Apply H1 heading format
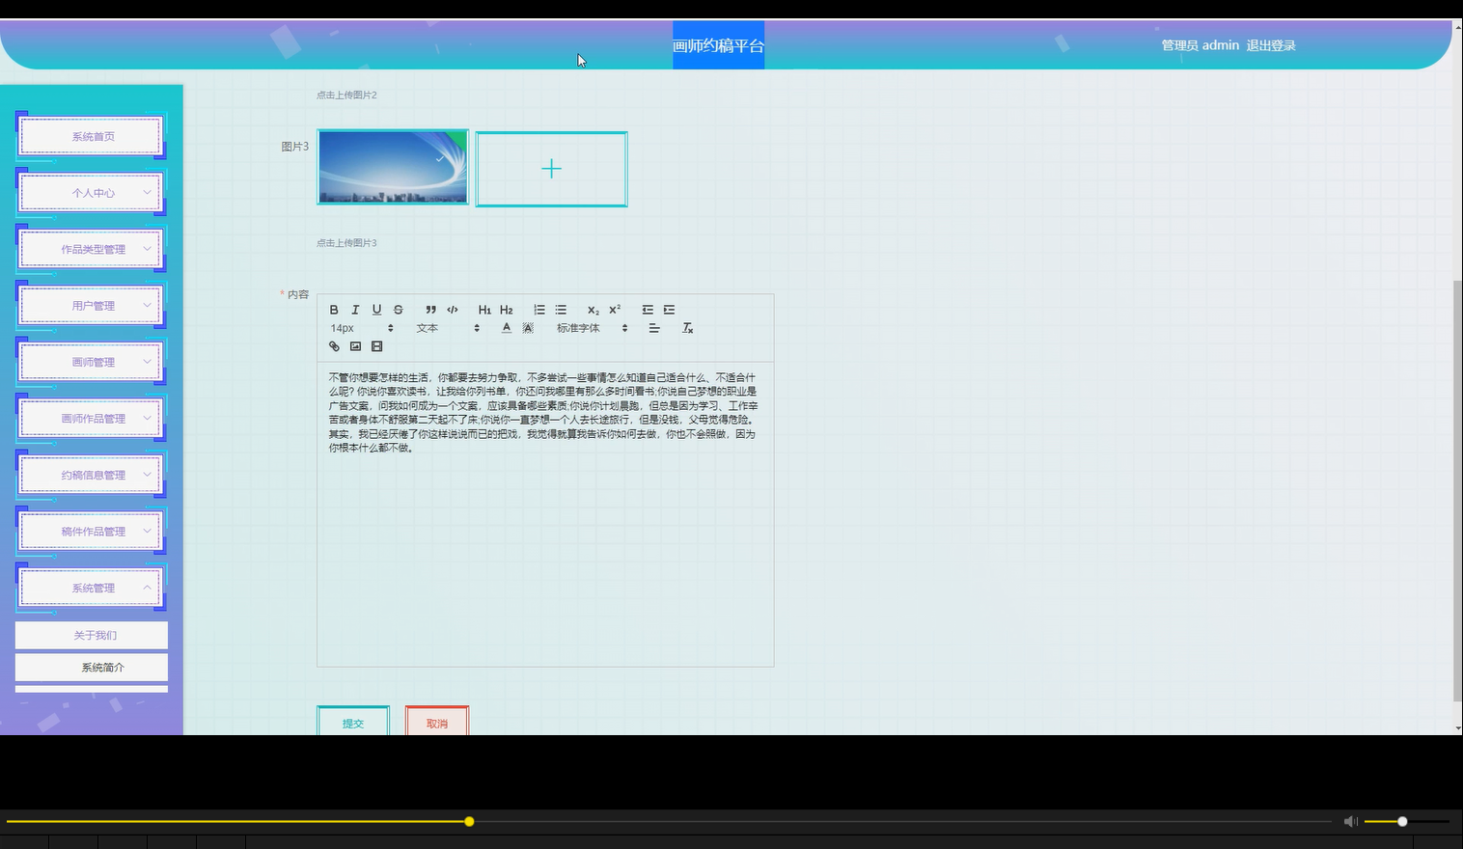This screenshot has width=1463, height=849. [x=484, y=309]
